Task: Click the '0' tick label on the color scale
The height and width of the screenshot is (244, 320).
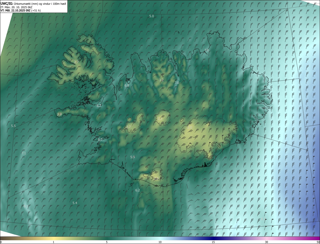Action: point(1,242)
